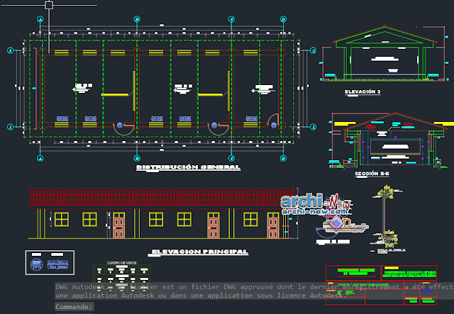Click grid bubble D below the floor plan
The height and width of the screenshot is (314, 454).
[283, 158]
